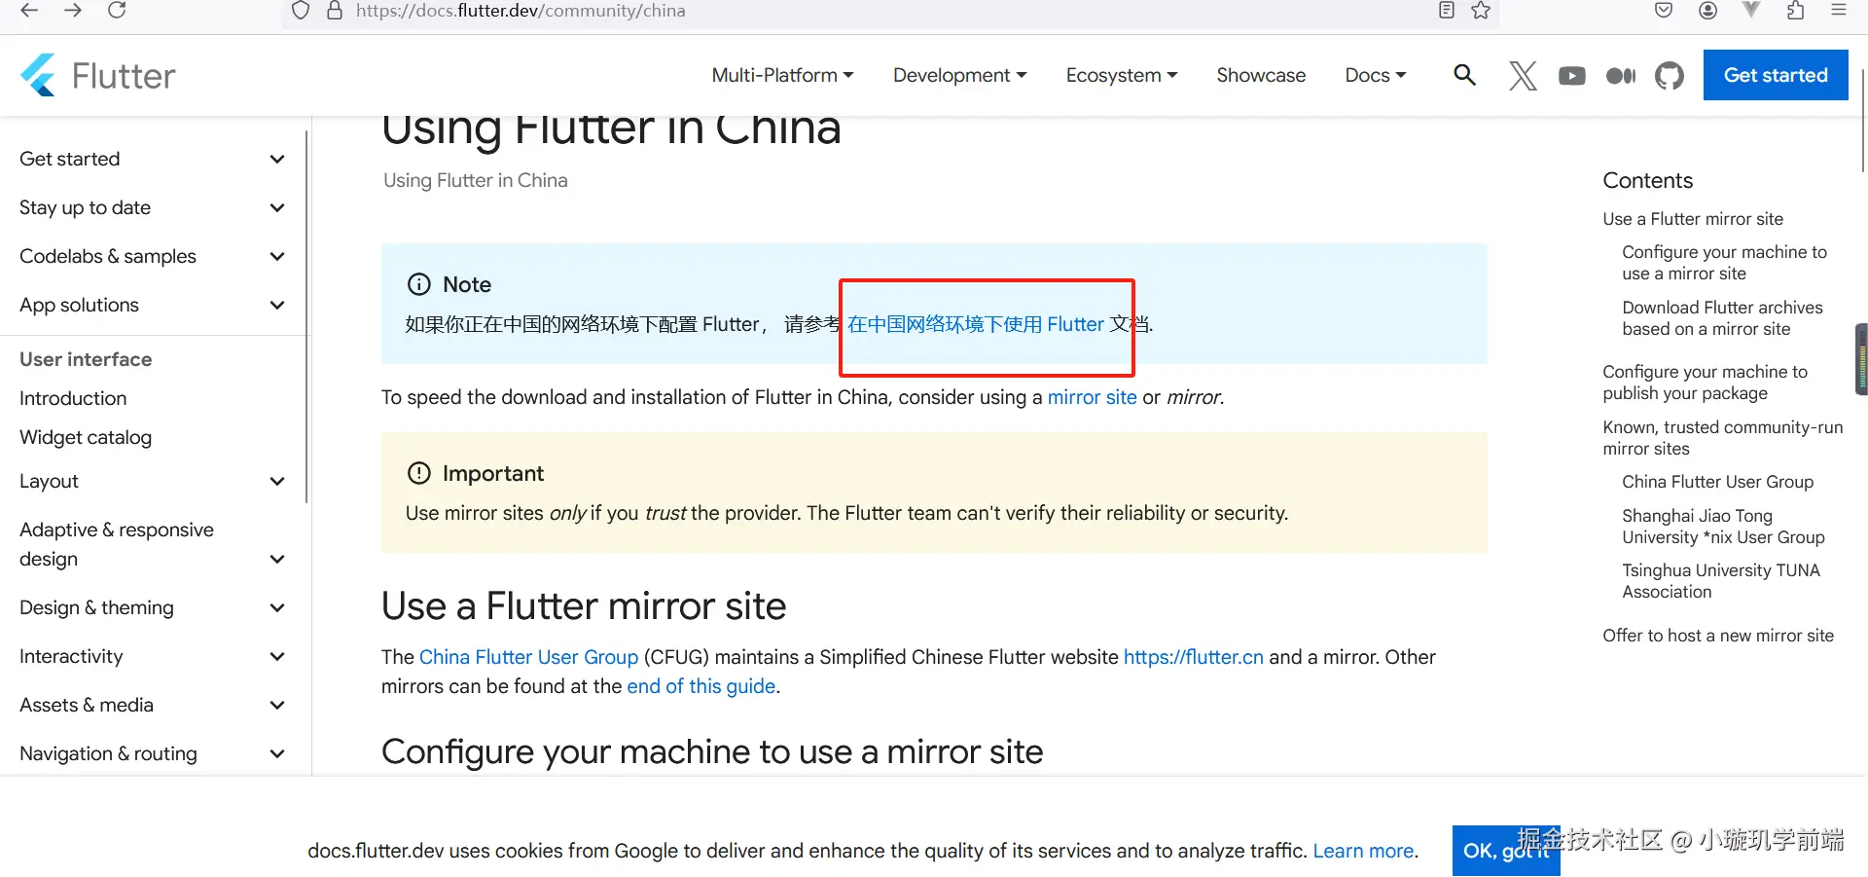Jump to Known, trusted community-run mirror sites

pyautogui.click(x=1722, y=438)
